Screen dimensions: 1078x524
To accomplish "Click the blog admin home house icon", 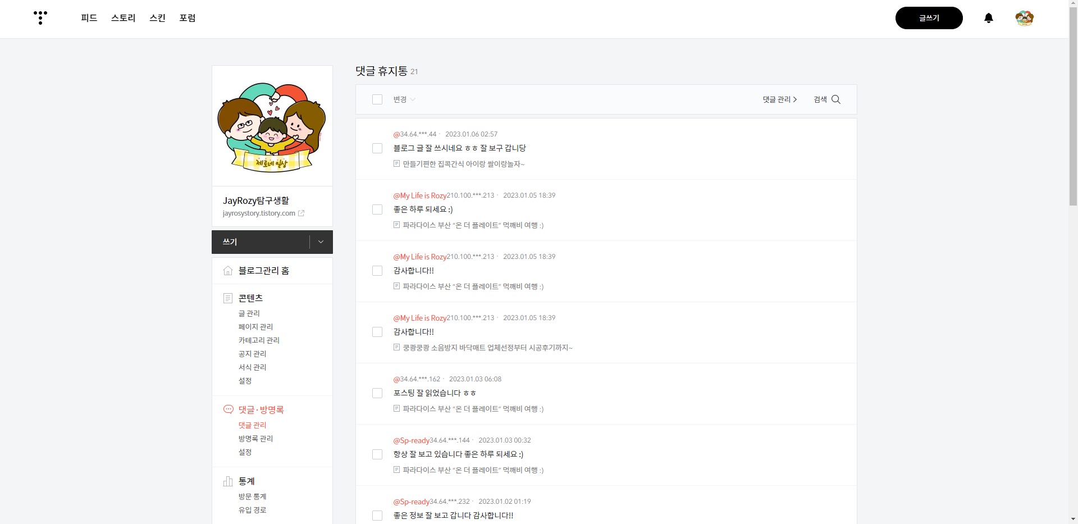I will click(x=228, y=271).
